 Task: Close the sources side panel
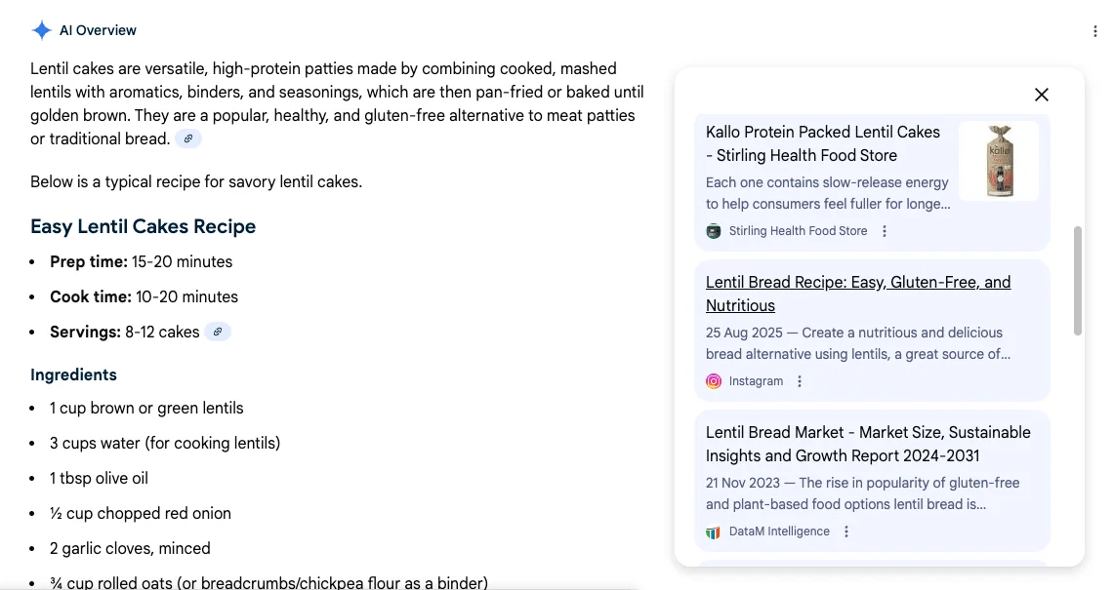tap(1042, 95)
